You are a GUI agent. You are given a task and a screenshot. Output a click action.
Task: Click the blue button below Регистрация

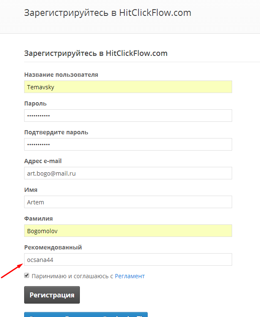[x=86, y=314]
